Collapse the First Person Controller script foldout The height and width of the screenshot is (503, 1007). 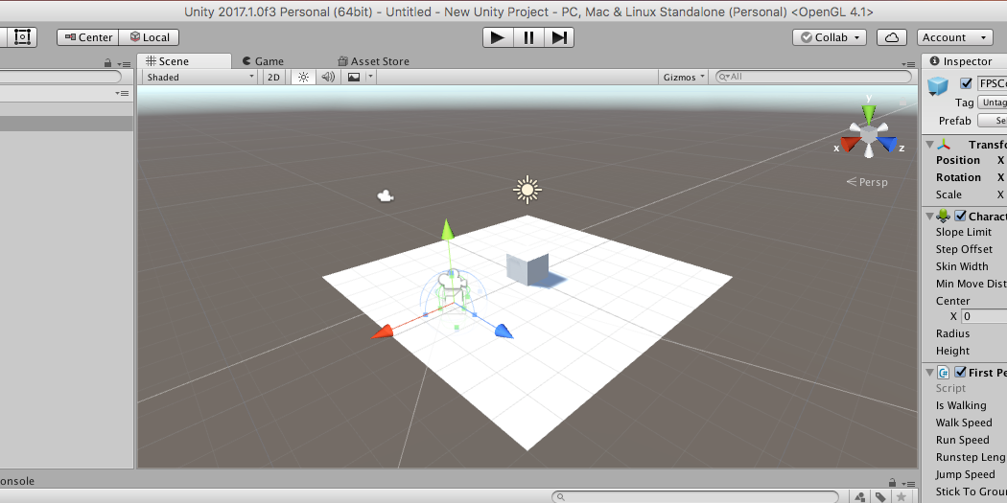pyautogui.click(x=930, y=372)
